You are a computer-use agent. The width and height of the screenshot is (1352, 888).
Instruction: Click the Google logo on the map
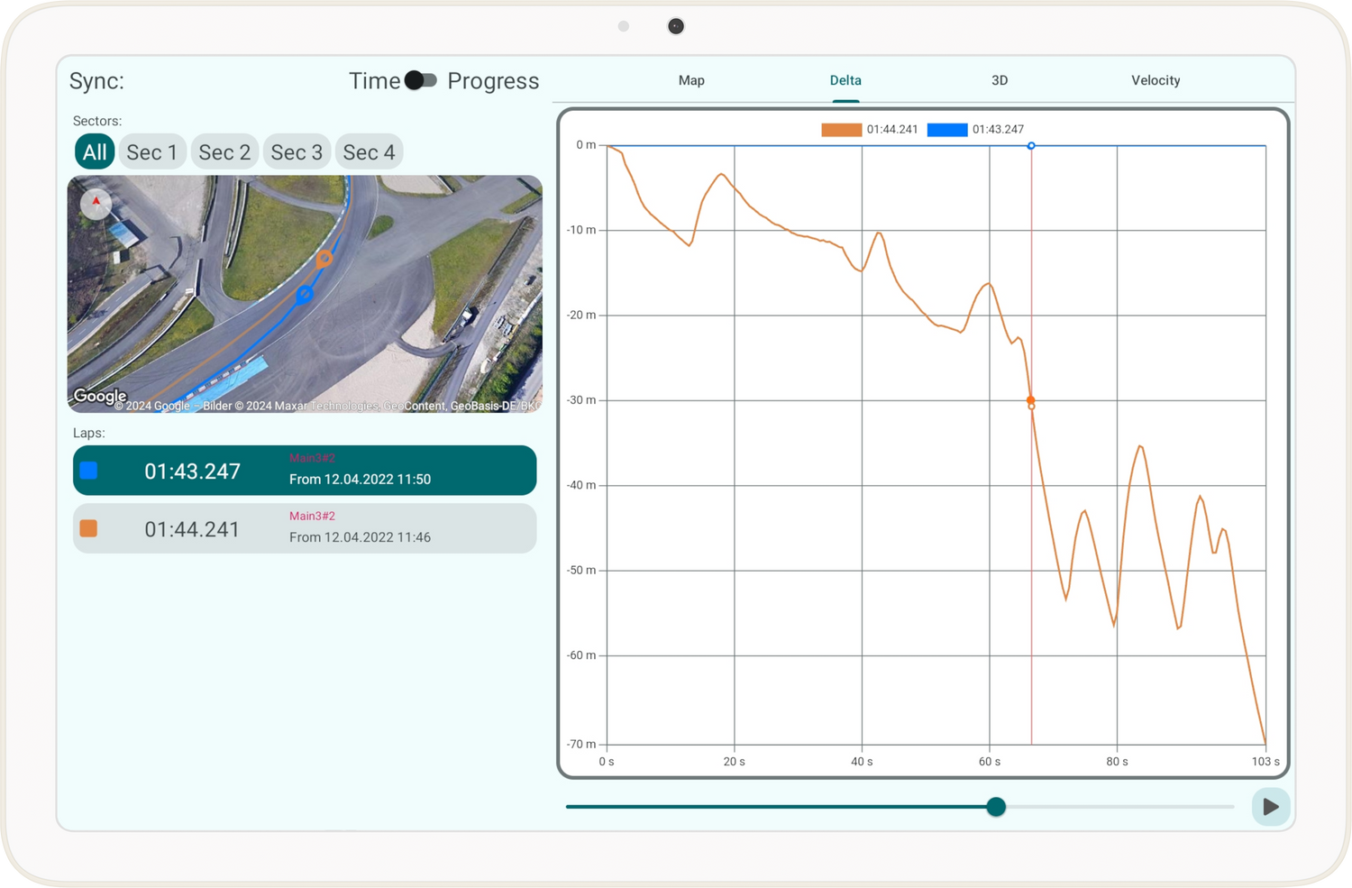tap(100, 396)
